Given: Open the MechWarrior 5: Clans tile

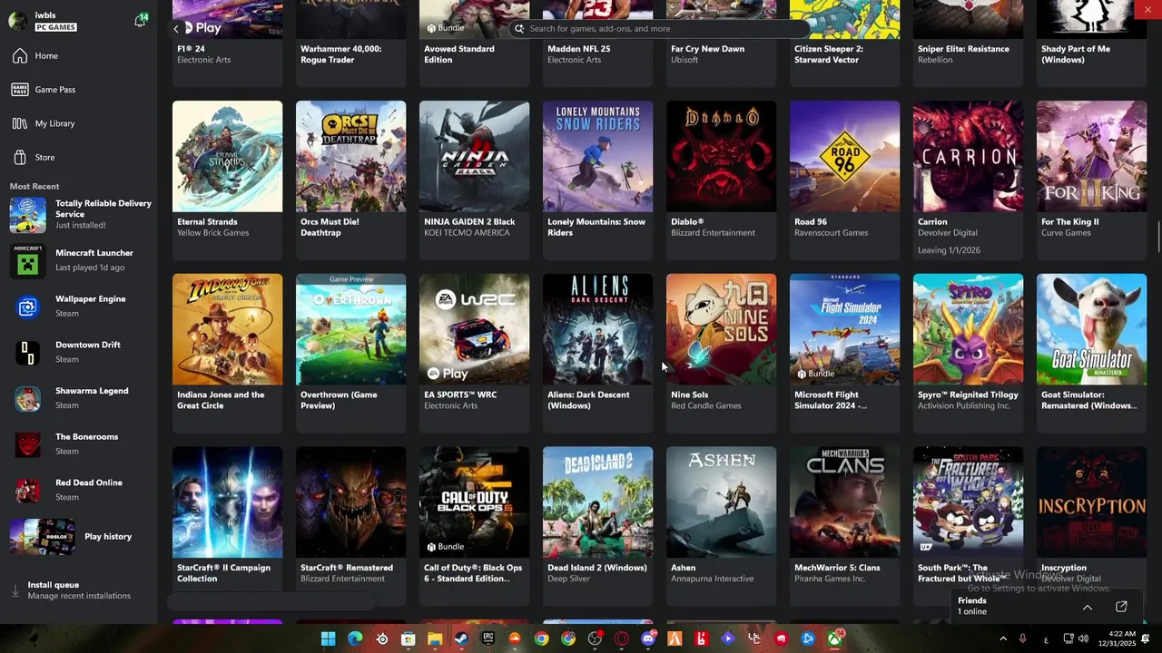Looking at the screenshot, I should pos(844,525).
